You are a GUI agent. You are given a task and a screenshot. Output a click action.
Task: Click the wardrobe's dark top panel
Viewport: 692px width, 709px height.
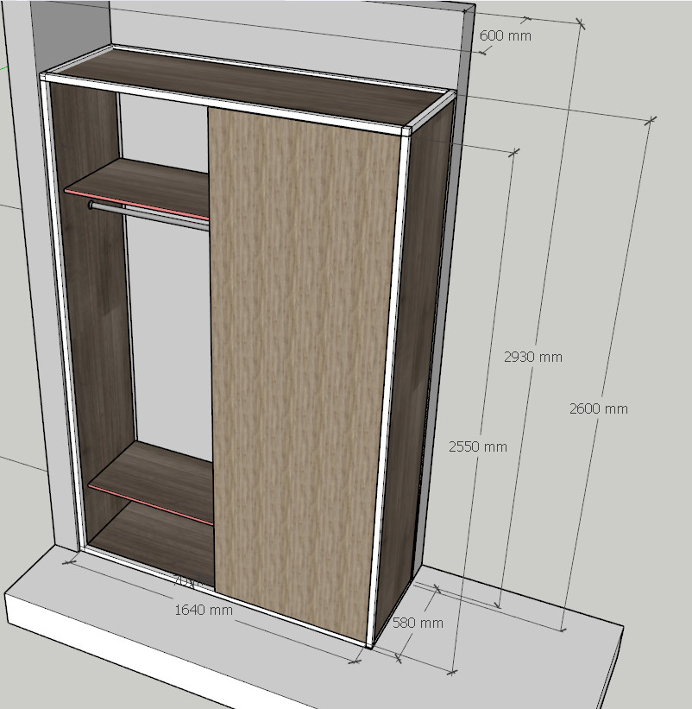point(250,86)
